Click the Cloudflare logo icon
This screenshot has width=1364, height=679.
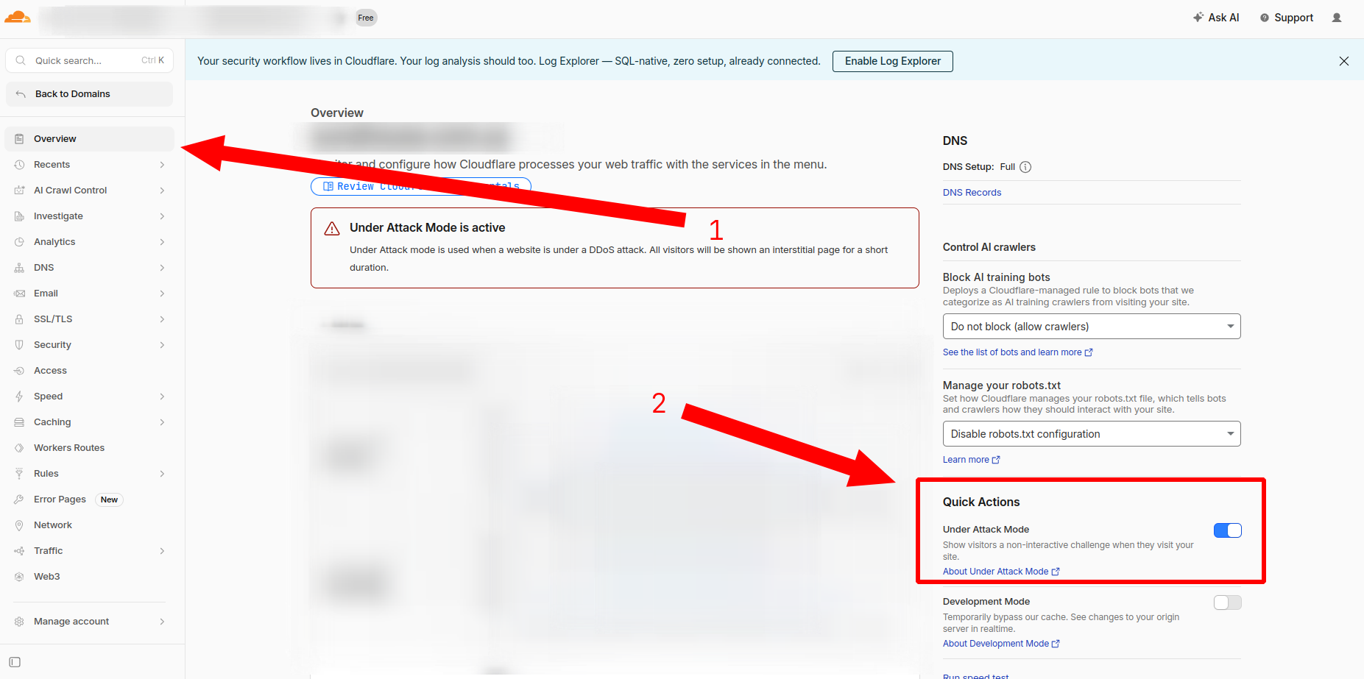pos(18,17)
